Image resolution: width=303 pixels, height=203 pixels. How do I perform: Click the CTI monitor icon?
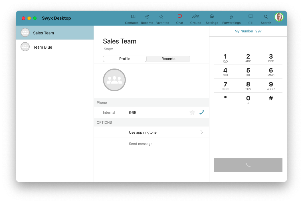(251, 17)
